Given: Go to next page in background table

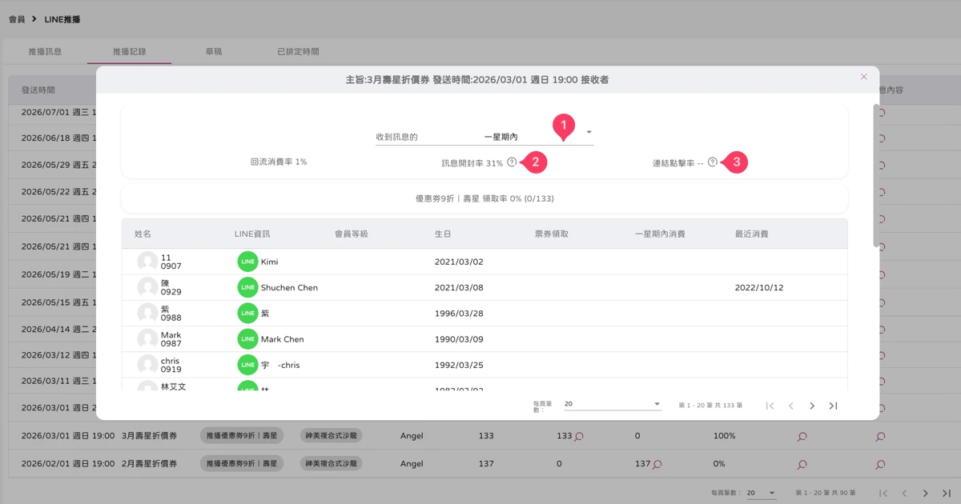Looking at the screenshot, I should coord(926,494).
